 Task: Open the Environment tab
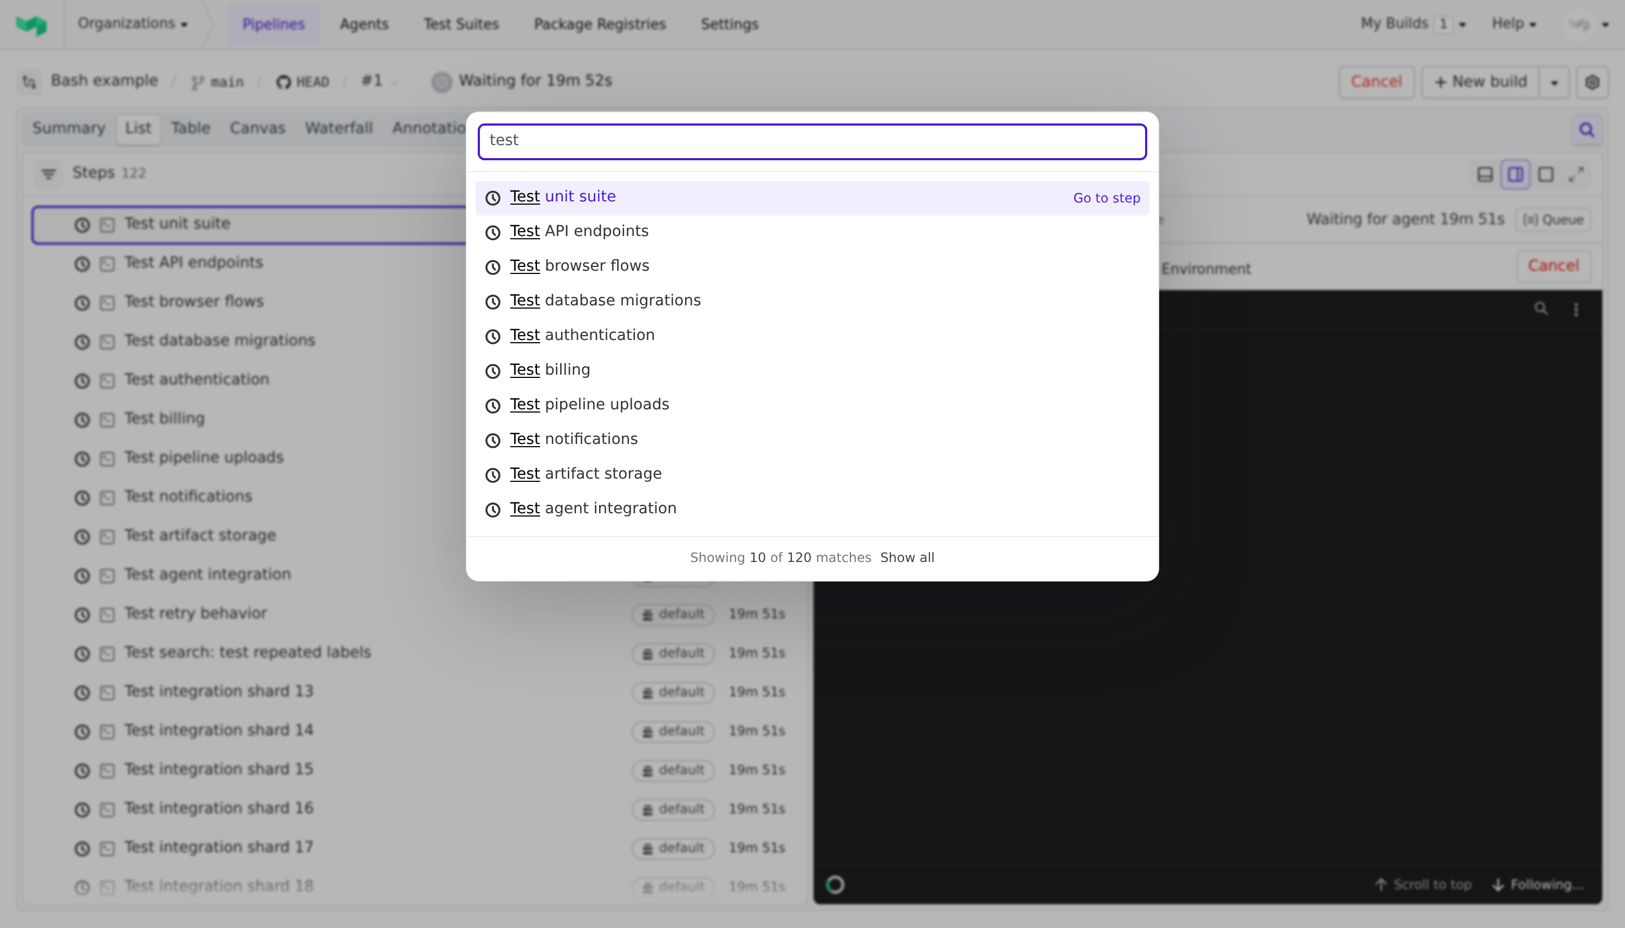[1206, 269]
